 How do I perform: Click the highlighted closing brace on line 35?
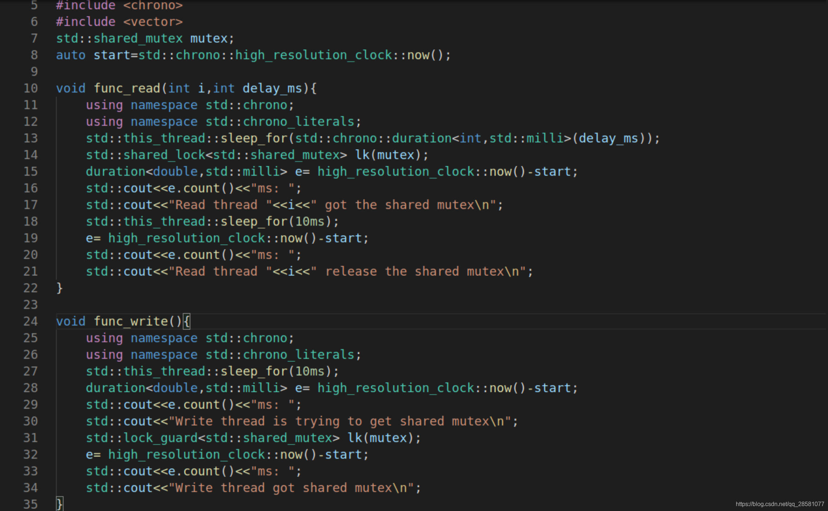point(60,504)
